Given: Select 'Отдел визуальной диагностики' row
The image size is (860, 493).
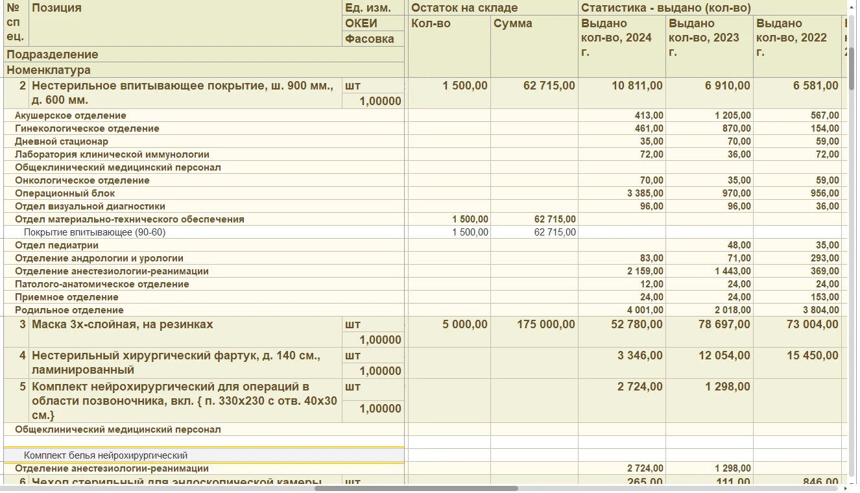Looking at the screenshot, I should pyautogui.click(x=204, y=206).
